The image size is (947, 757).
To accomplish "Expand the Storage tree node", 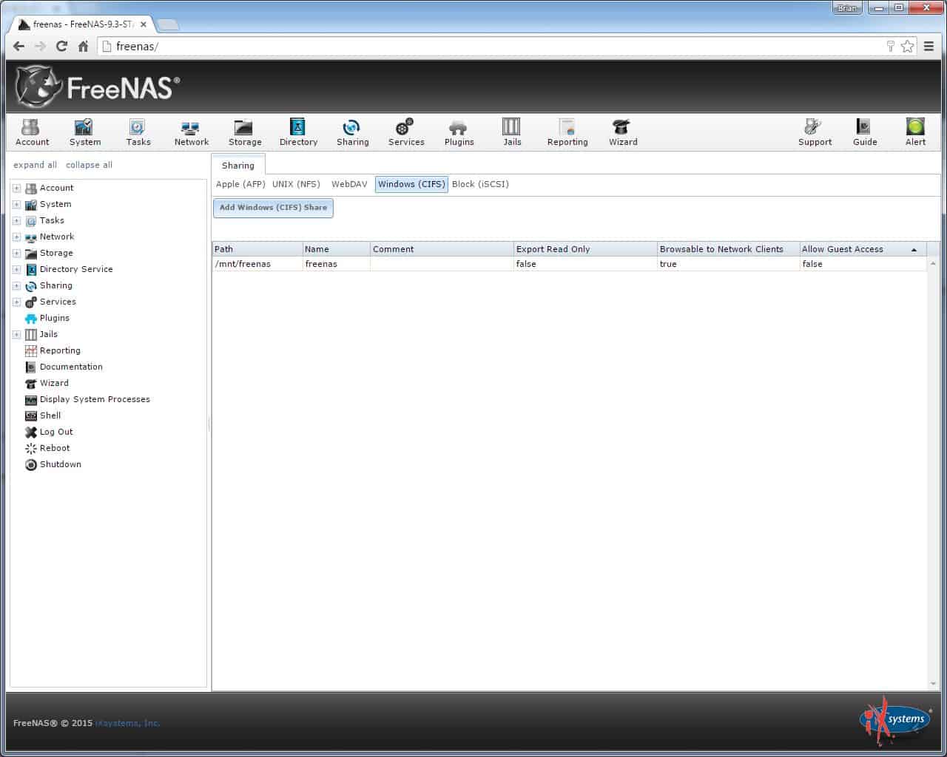I will click(x=16, y=253).
